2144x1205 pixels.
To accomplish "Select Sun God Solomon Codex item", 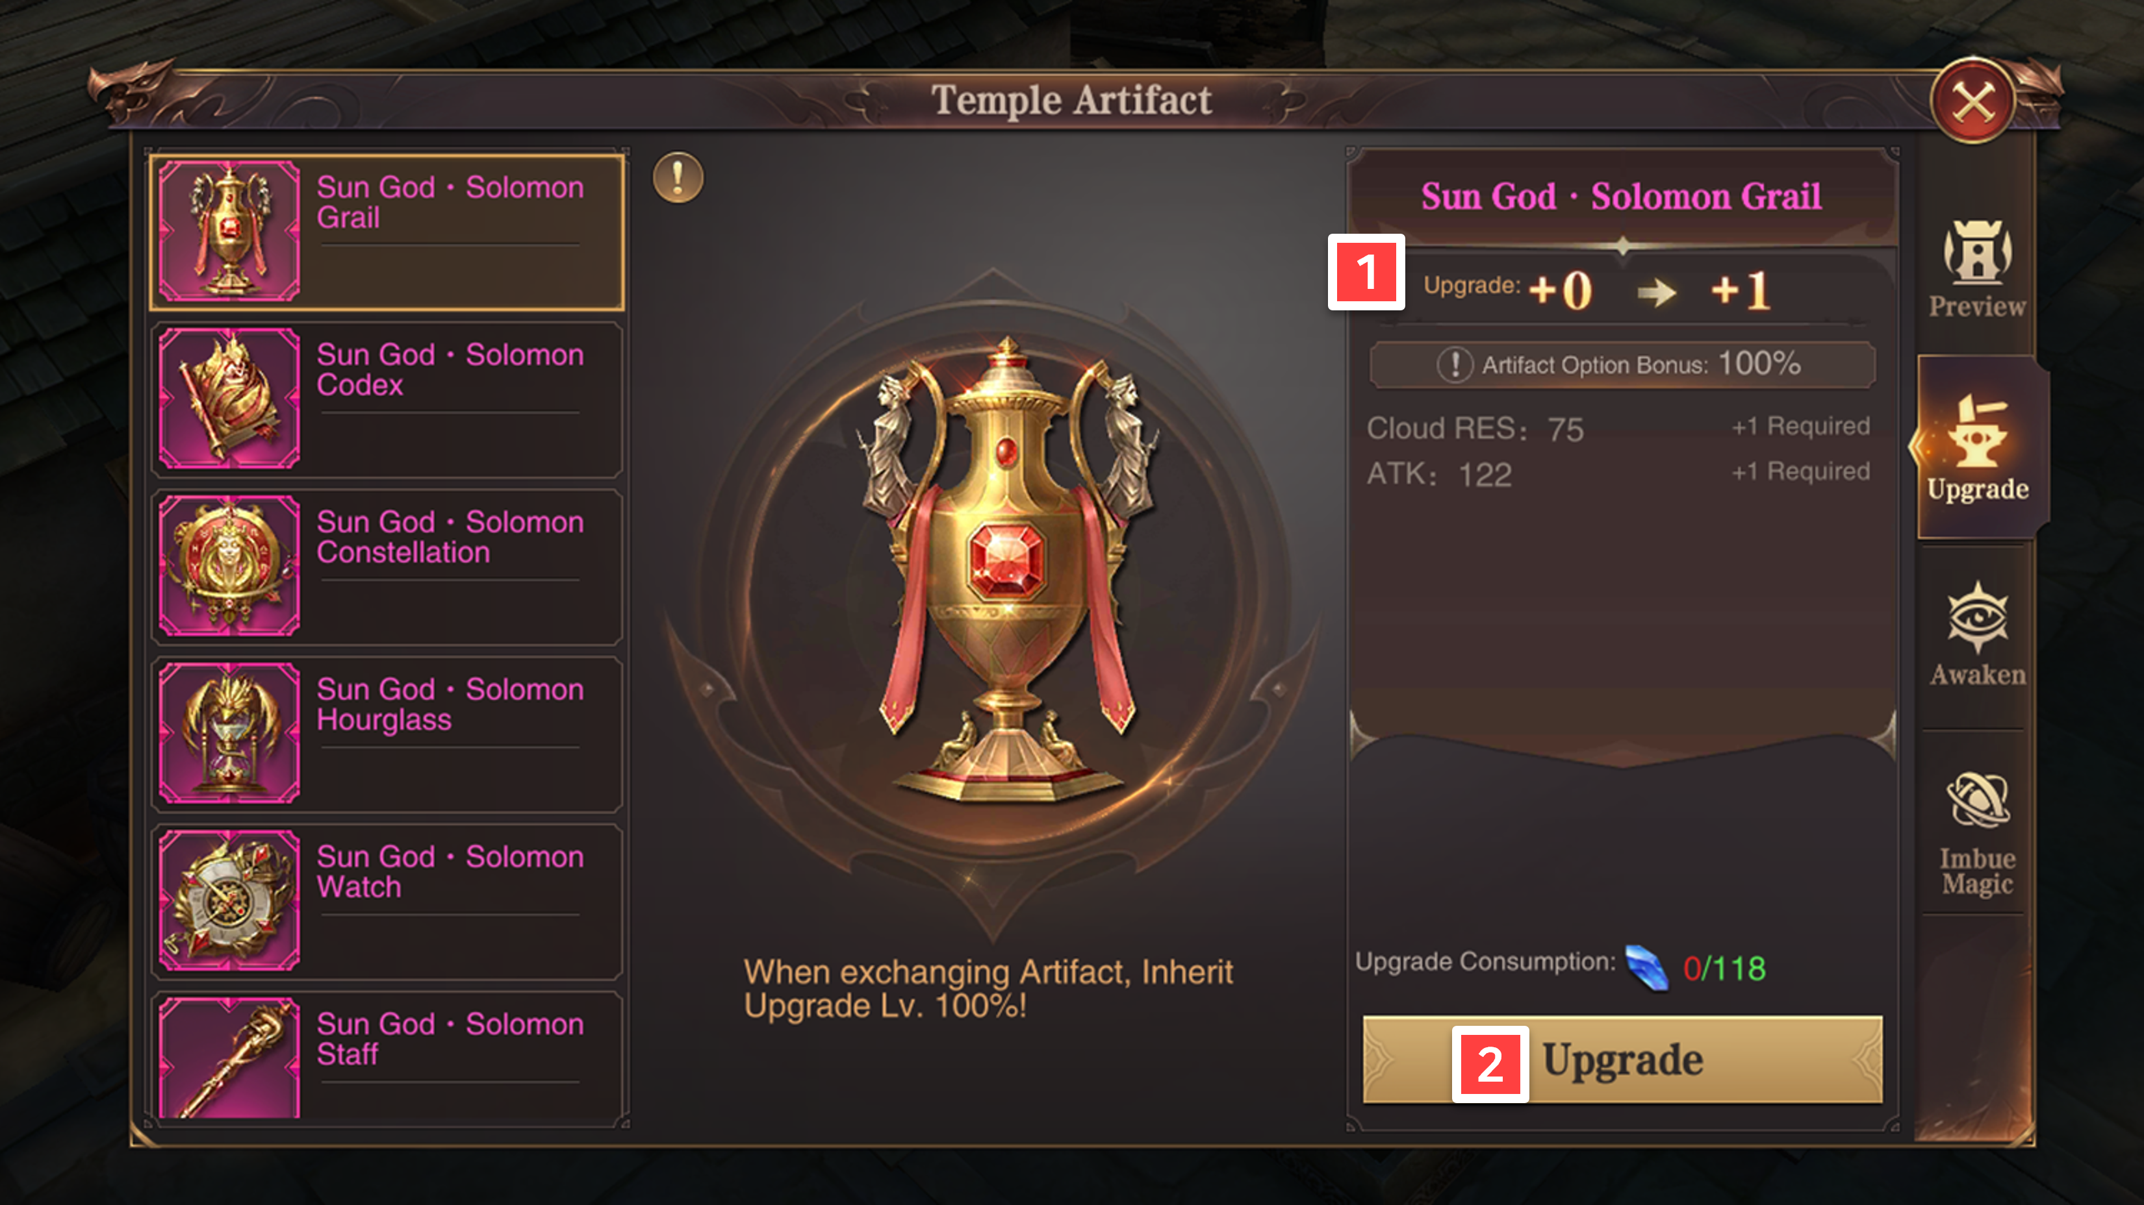I will [386, 399].
